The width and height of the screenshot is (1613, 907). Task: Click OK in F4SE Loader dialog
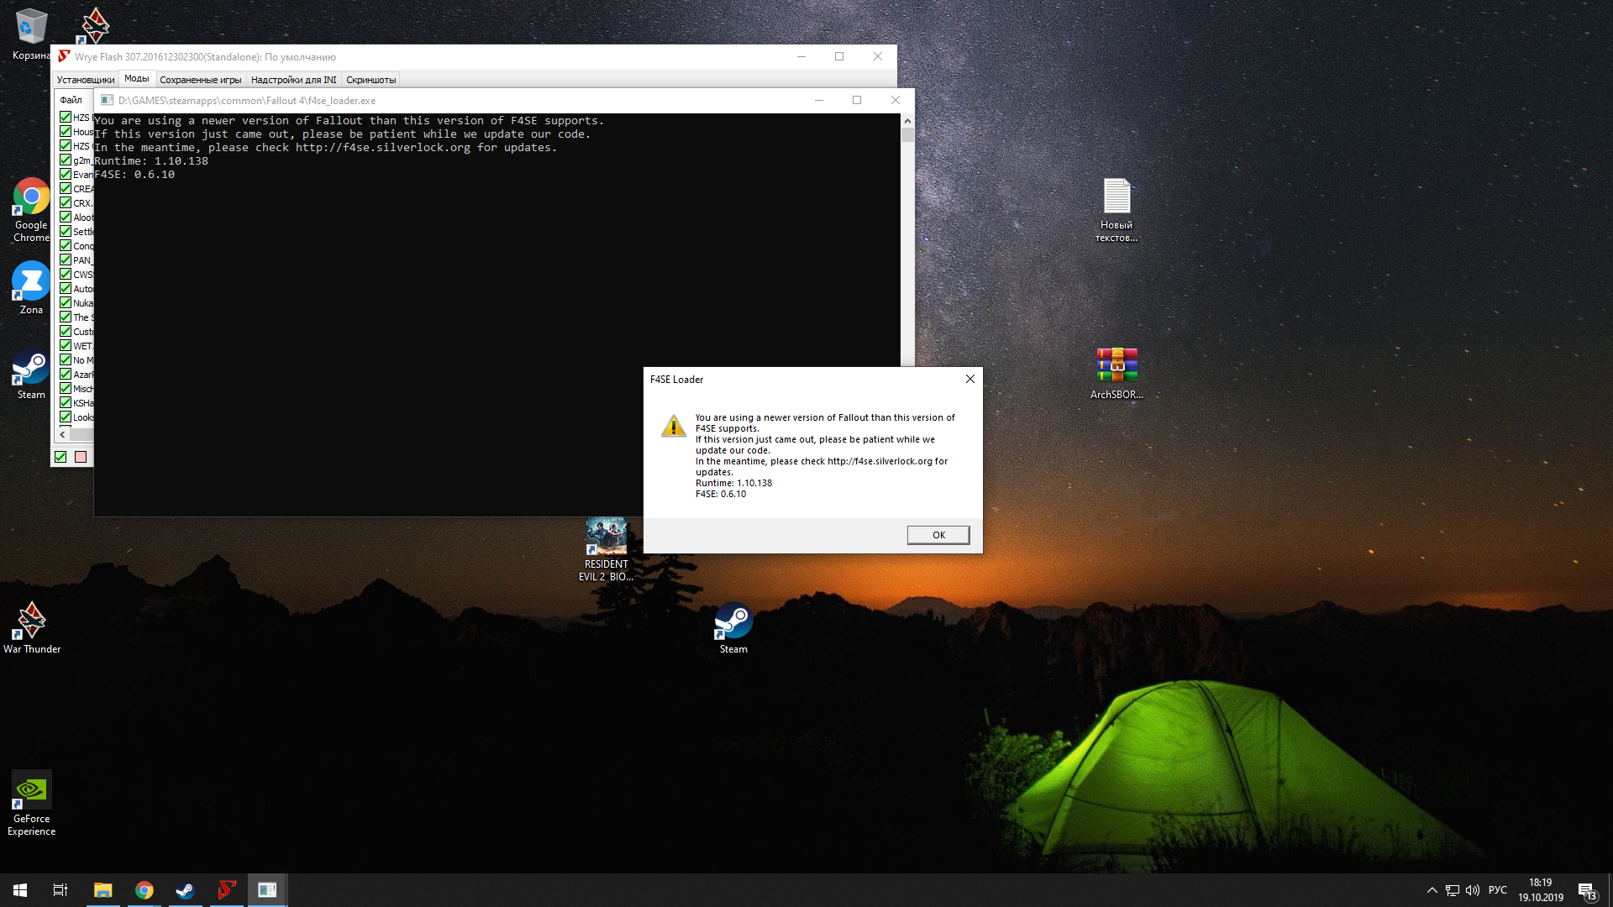click(x=938, y=535)
